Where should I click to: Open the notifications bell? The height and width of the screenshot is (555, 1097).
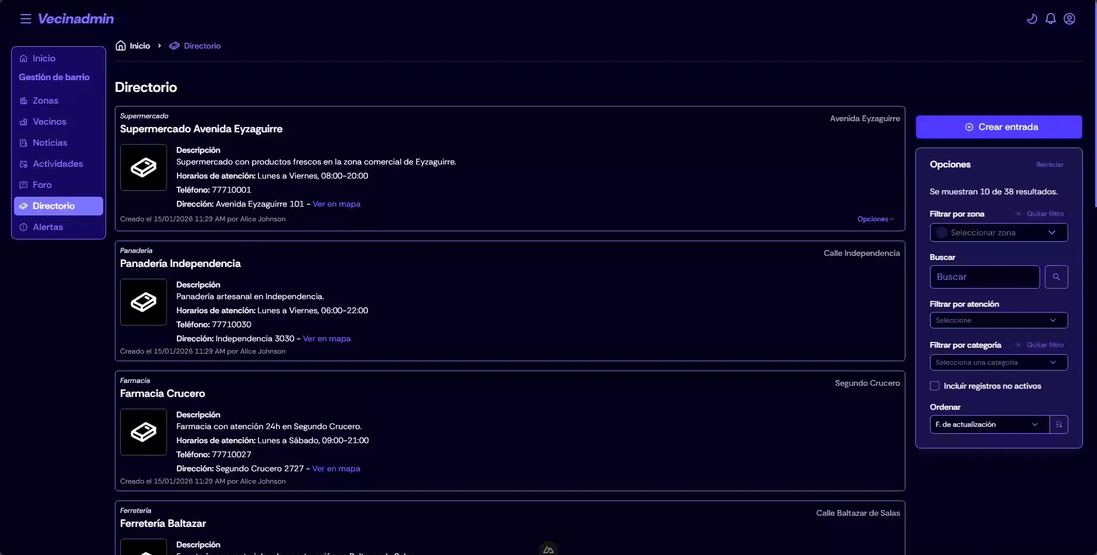pos(1051,18)
